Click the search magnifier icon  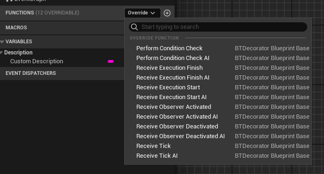coord(134,27)
